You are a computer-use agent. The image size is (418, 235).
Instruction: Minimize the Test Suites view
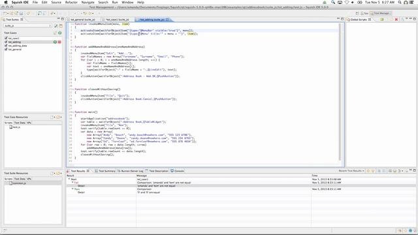click(58, 19)
